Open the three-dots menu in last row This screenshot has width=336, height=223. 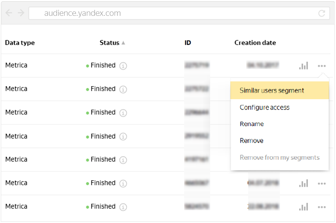tap(322, 207)
